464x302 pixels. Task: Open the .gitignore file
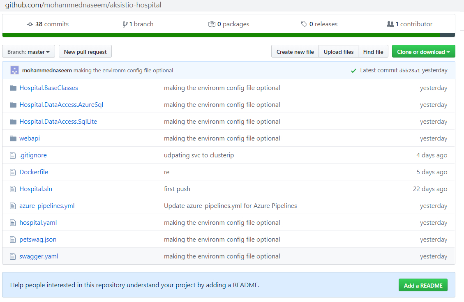tap(33, 155)
